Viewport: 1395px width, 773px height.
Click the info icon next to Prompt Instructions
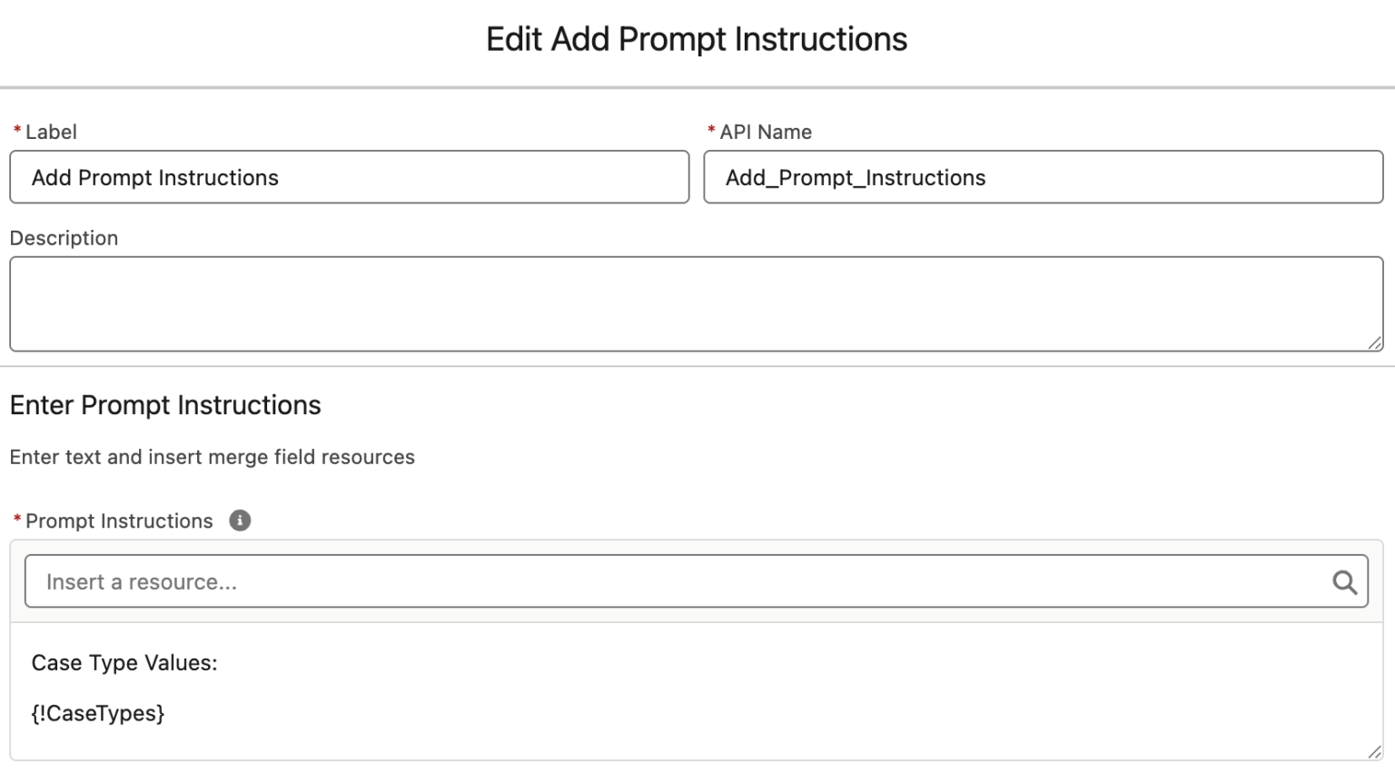239,520
